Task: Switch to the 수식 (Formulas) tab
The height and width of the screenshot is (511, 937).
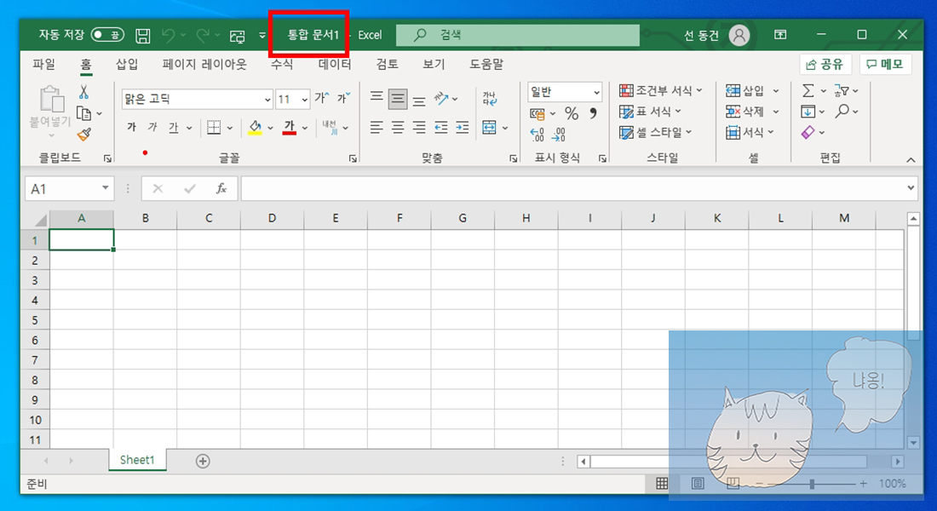Action: pos(282,64)
